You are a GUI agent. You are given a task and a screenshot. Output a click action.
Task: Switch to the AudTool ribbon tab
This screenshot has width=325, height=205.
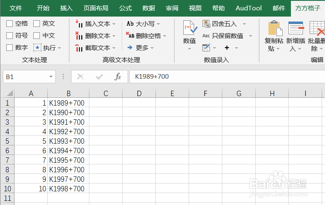tap(249, 8)
